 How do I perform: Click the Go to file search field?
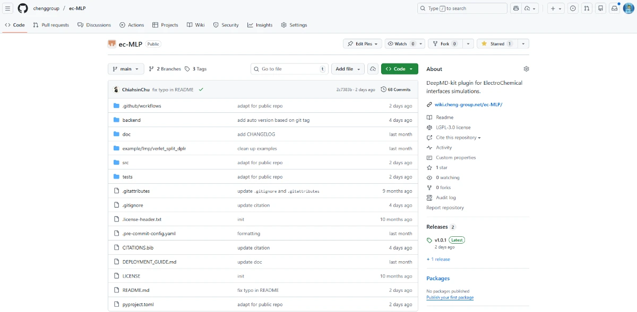tap(289, 69)
